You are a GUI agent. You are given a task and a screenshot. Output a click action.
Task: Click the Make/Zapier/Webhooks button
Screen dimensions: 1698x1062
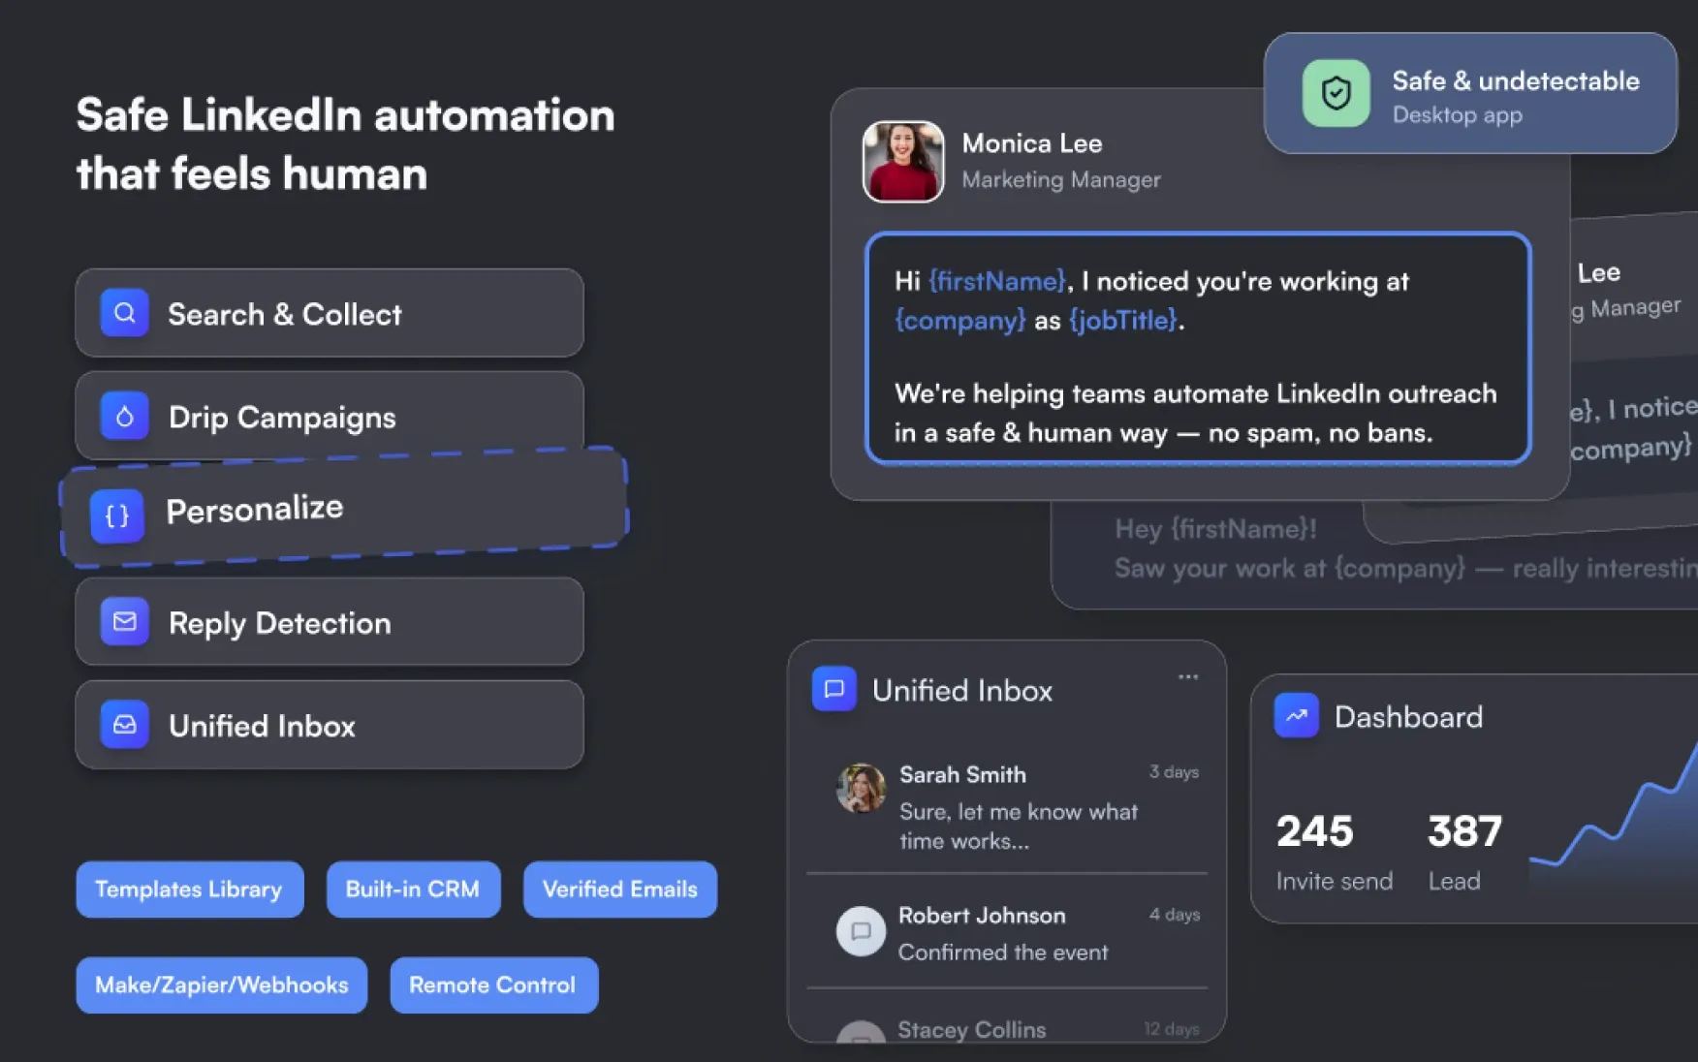tap(221, 984)
